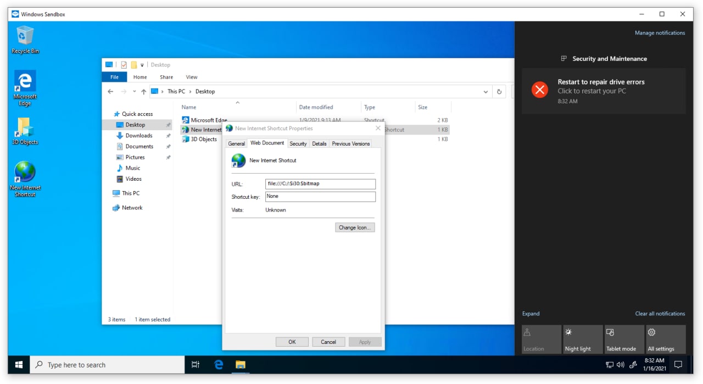The image size is (703, 384).
Task: Click the Properties quick access toolbar icon
Action: (124, 65)
